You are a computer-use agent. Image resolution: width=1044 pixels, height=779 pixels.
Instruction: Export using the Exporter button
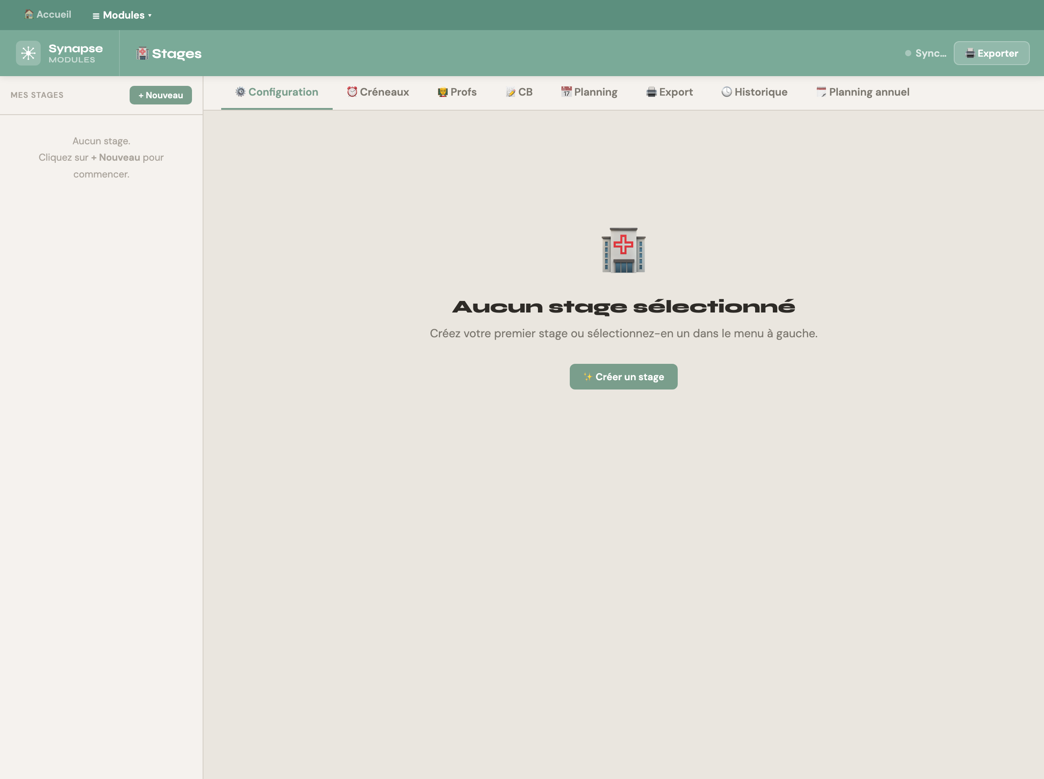[x=991, y=53]
